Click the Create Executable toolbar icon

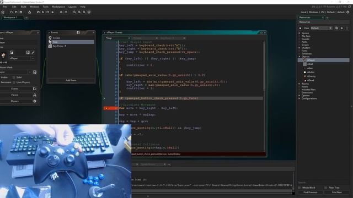click(29, 12)
